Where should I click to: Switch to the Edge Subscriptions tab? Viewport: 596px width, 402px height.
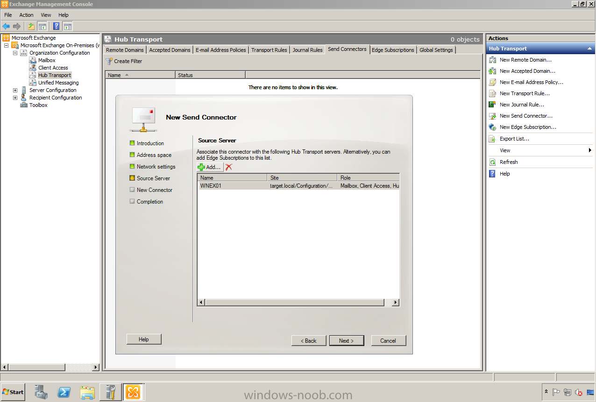click(x=393, y=50)
